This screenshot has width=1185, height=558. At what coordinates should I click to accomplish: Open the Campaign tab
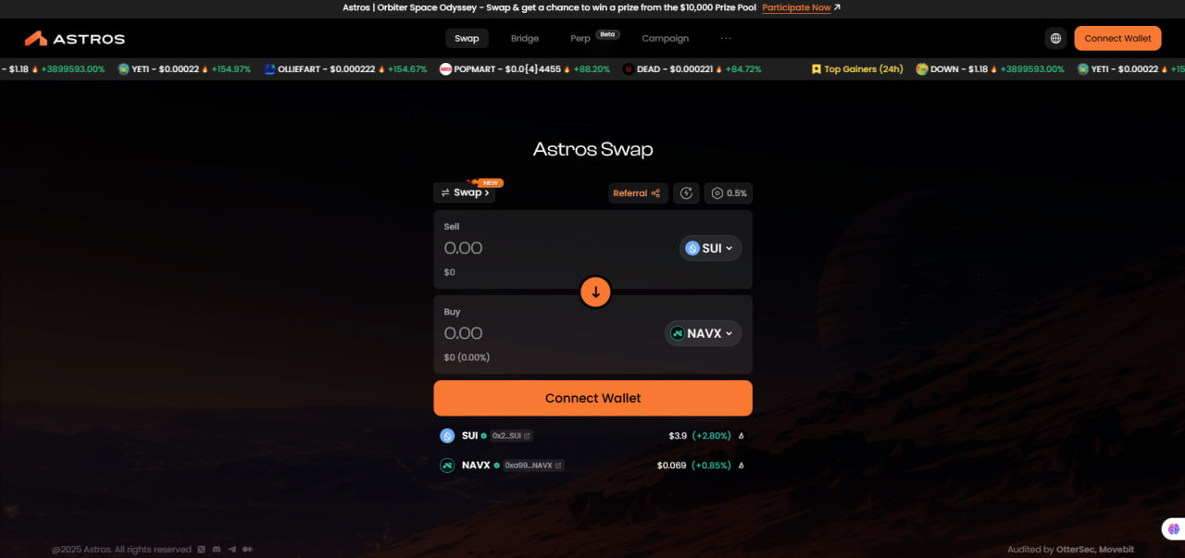pos(666,39)
